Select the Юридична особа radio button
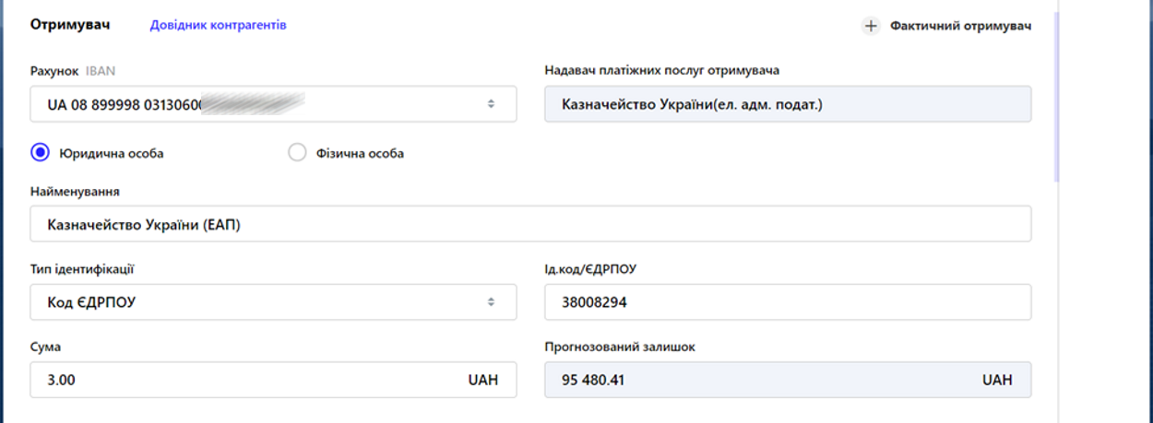Viewport: 1153px width, 423px height. (x=40, y=153)
